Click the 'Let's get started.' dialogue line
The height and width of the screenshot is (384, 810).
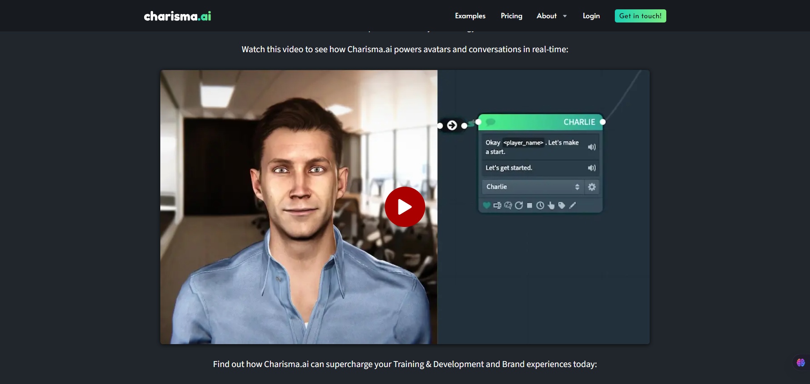[x=509, y=168]
